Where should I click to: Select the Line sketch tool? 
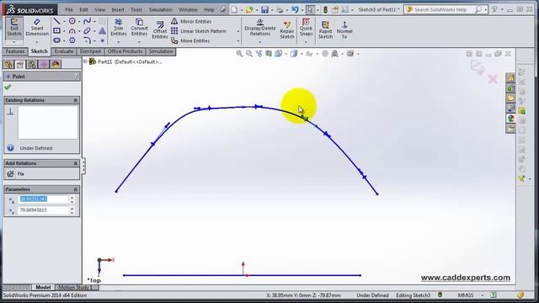point(56,21)
